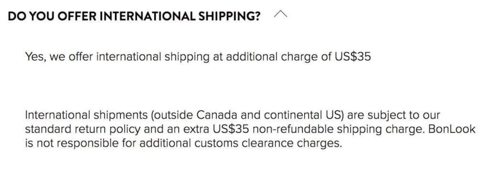Image resolution: width=489 pixels, height=181 pixels.
Task: Click the 'BonLook' brand name
Action: coord(452,129)
